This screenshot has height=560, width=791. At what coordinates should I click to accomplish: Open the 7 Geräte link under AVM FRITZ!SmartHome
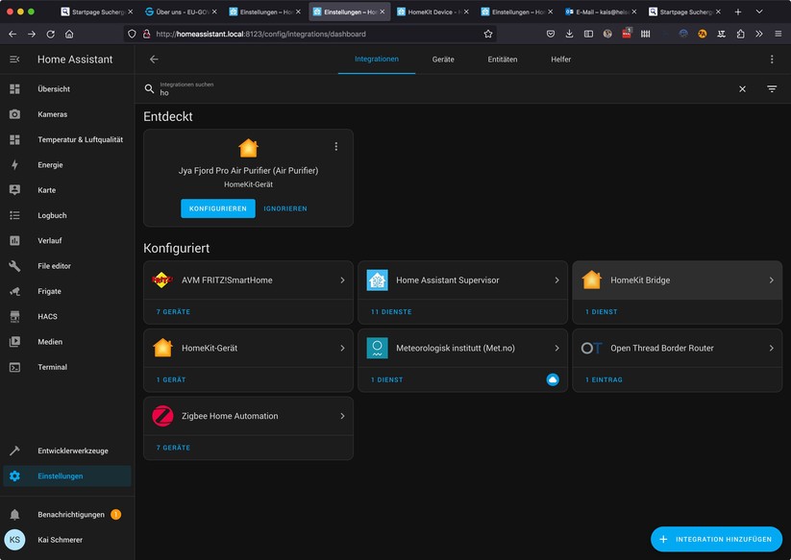tap(173, 312)
